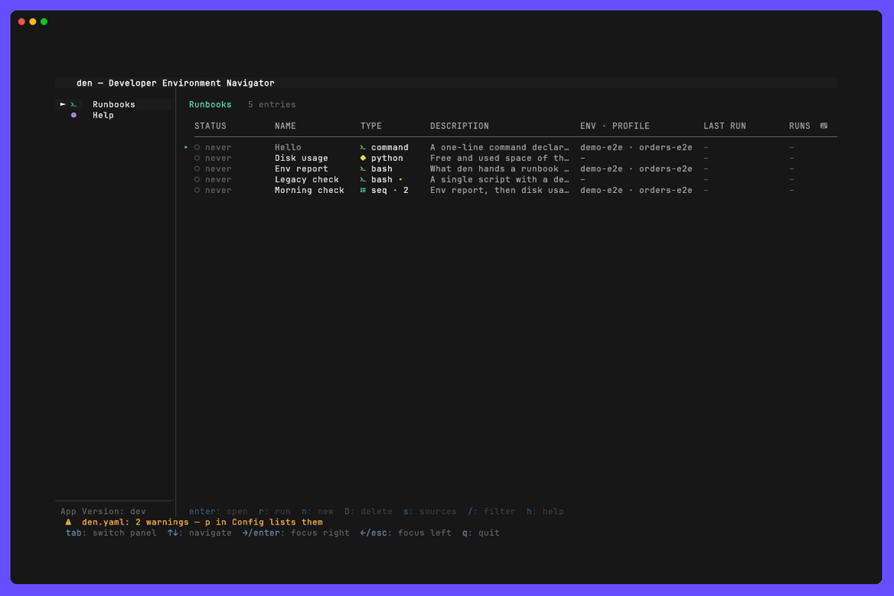Click the yellow python icon in Disk usage row
Image resolution: width=894 pixels, height=596 pixels.
click(363, 158)
